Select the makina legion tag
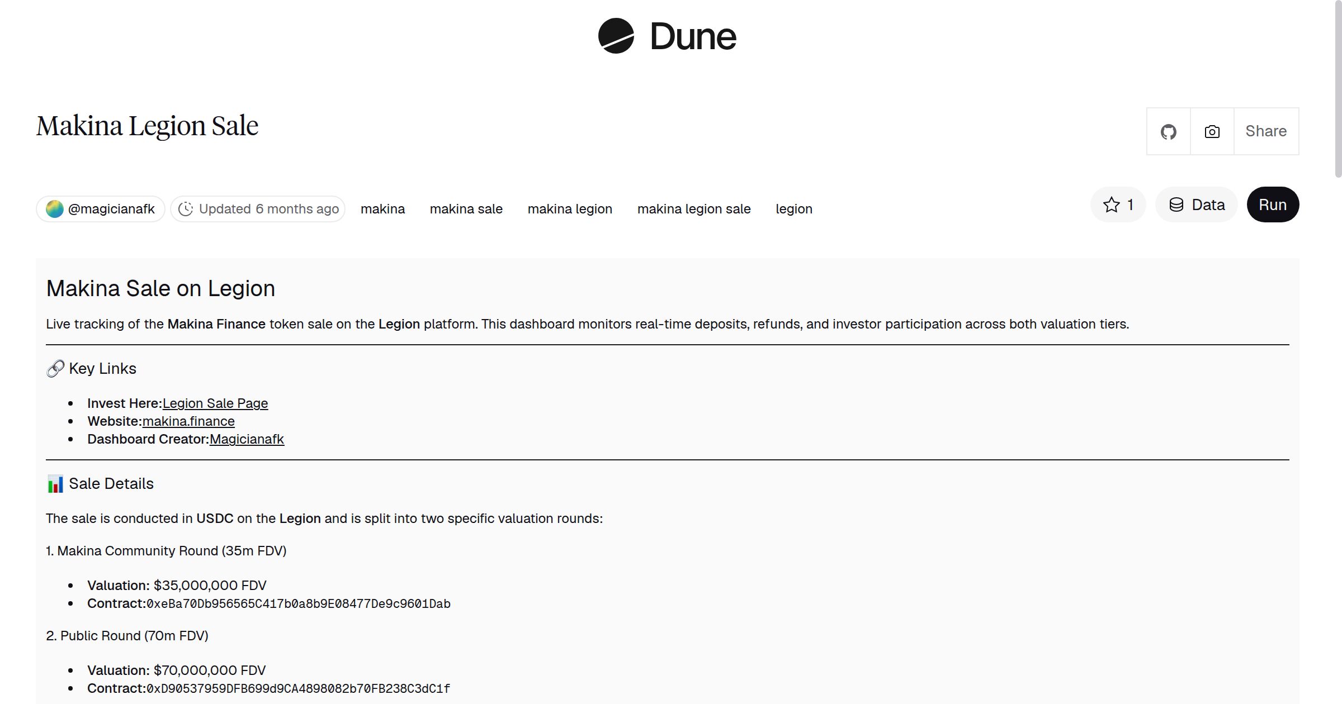1342x704 pixels. pyautogui.click(x=570, y=209)
